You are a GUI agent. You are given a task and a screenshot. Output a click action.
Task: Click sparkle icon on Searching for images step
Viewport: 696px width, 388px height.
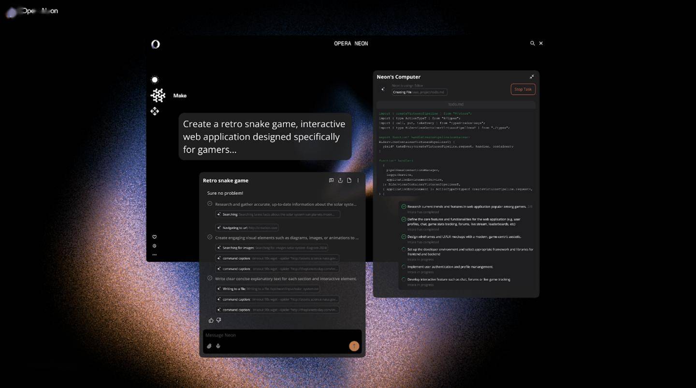[219, 248]
